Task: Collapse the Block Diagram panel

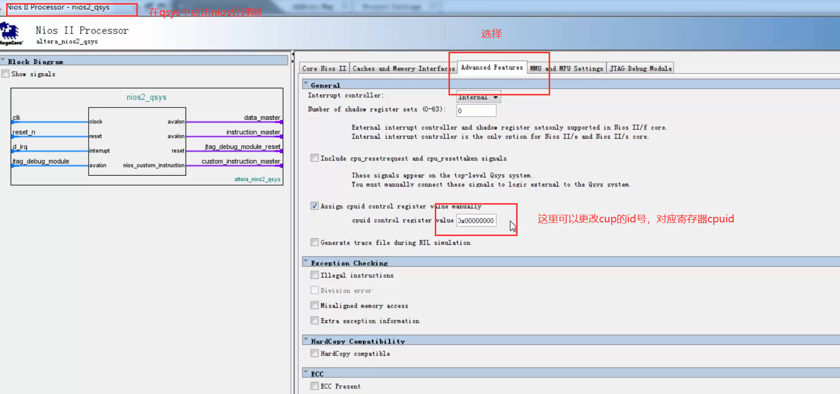Action: point(3,60)
